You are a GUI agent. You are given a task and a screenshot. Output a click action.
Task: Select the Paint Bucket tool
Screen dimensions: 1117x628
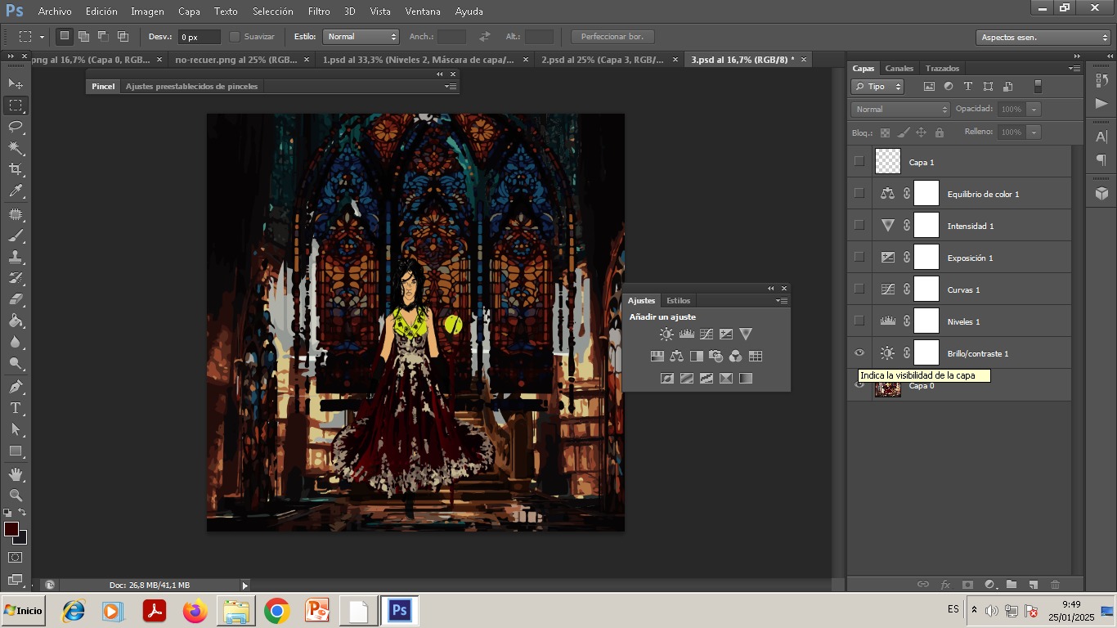pyautogui.click(x=16, y=321)
